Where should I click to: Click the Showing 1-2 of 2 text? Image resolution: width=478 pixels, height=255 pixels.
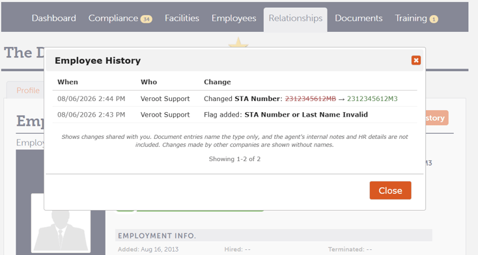234,158
